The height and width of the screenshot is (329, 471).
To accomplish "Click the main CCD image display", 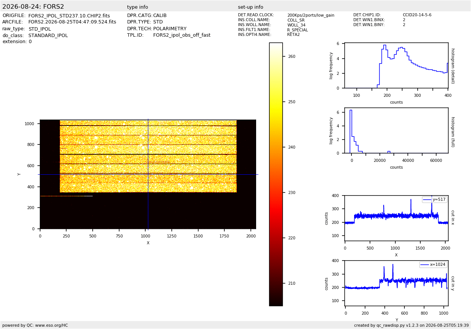I will pyautogui.click(x=148, y=174).
